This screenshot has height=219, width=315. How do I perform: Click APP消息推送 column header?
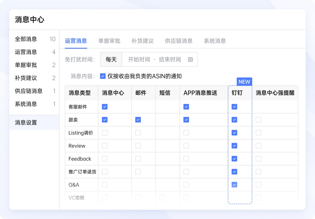coord(200,93)
